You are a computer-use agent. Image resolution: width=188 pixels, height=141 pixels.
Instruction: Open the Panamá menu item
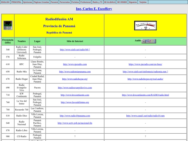pos(54,2)
